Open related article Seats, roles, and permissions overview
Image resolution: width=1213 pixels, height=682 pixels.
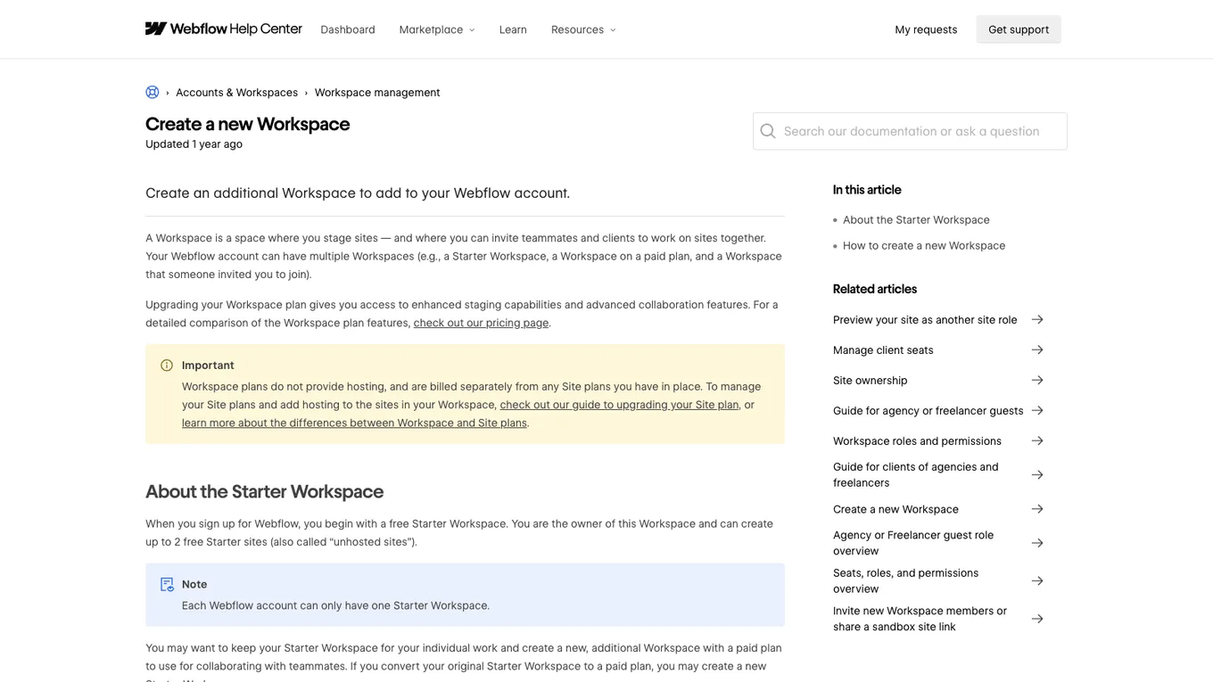(905, 580)
